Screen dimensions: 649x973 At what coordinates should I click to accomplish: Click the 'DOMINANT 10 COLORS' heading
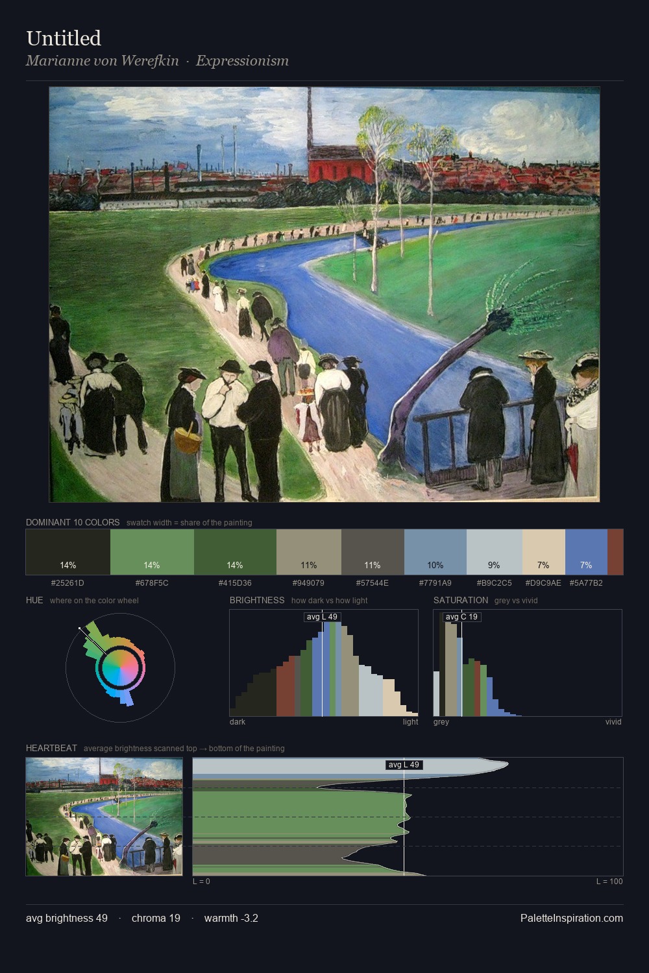point(73,522)
